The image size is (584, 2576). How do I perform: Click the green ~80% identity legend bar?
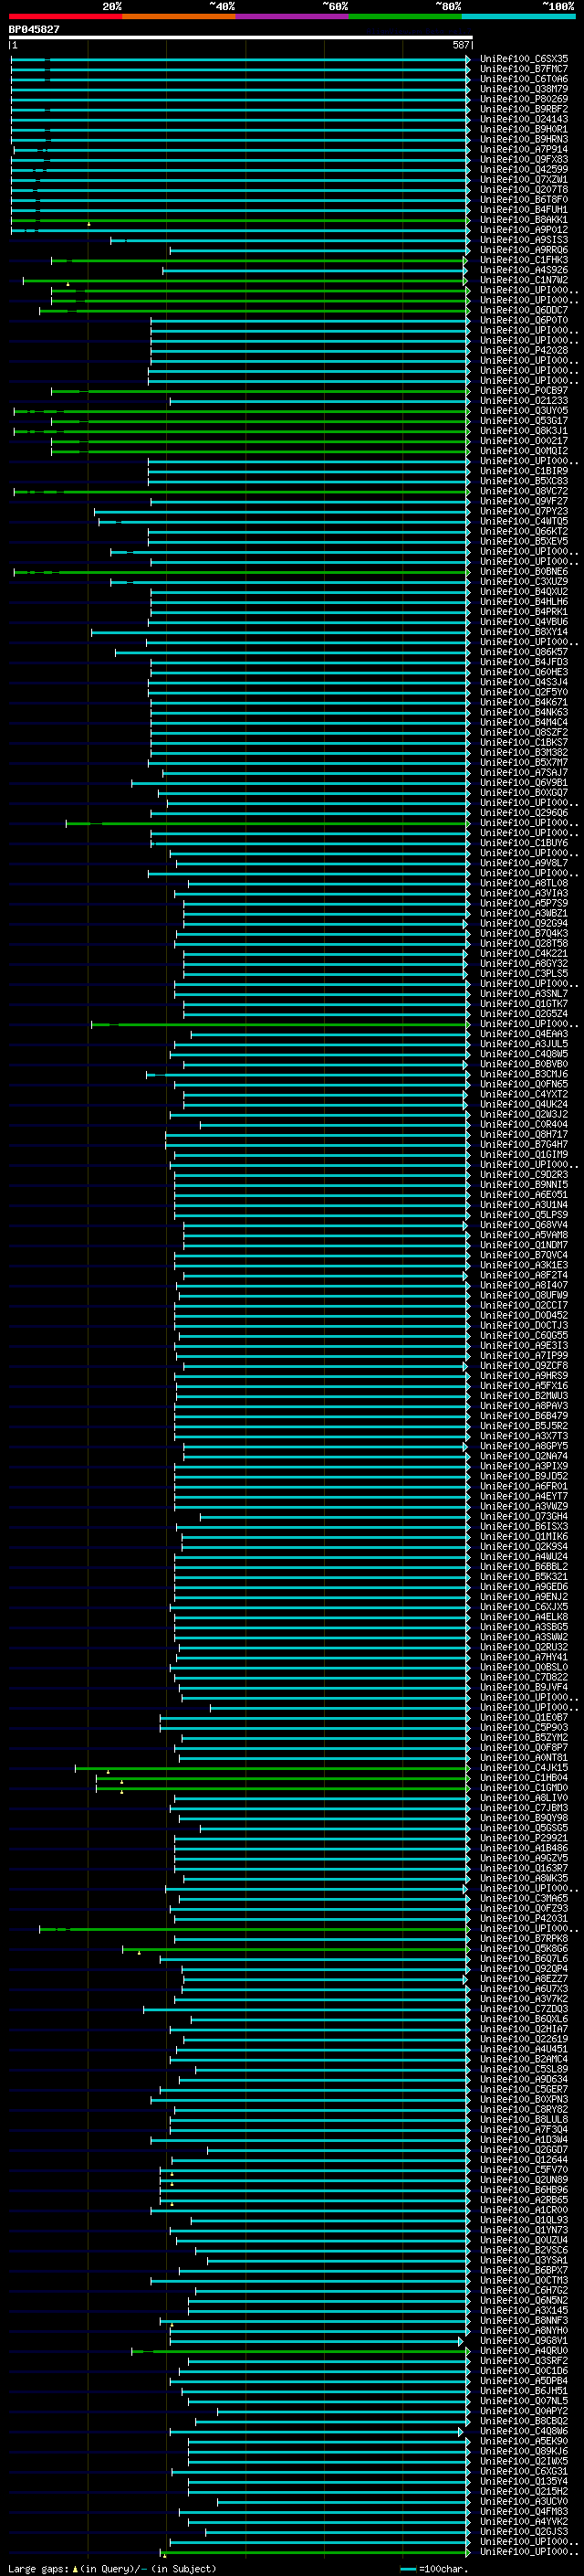(405, 16)
